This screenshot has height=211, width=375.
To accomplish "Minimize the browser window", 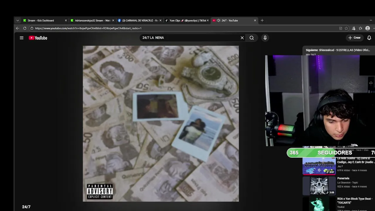I will click(x=371, y=21).
